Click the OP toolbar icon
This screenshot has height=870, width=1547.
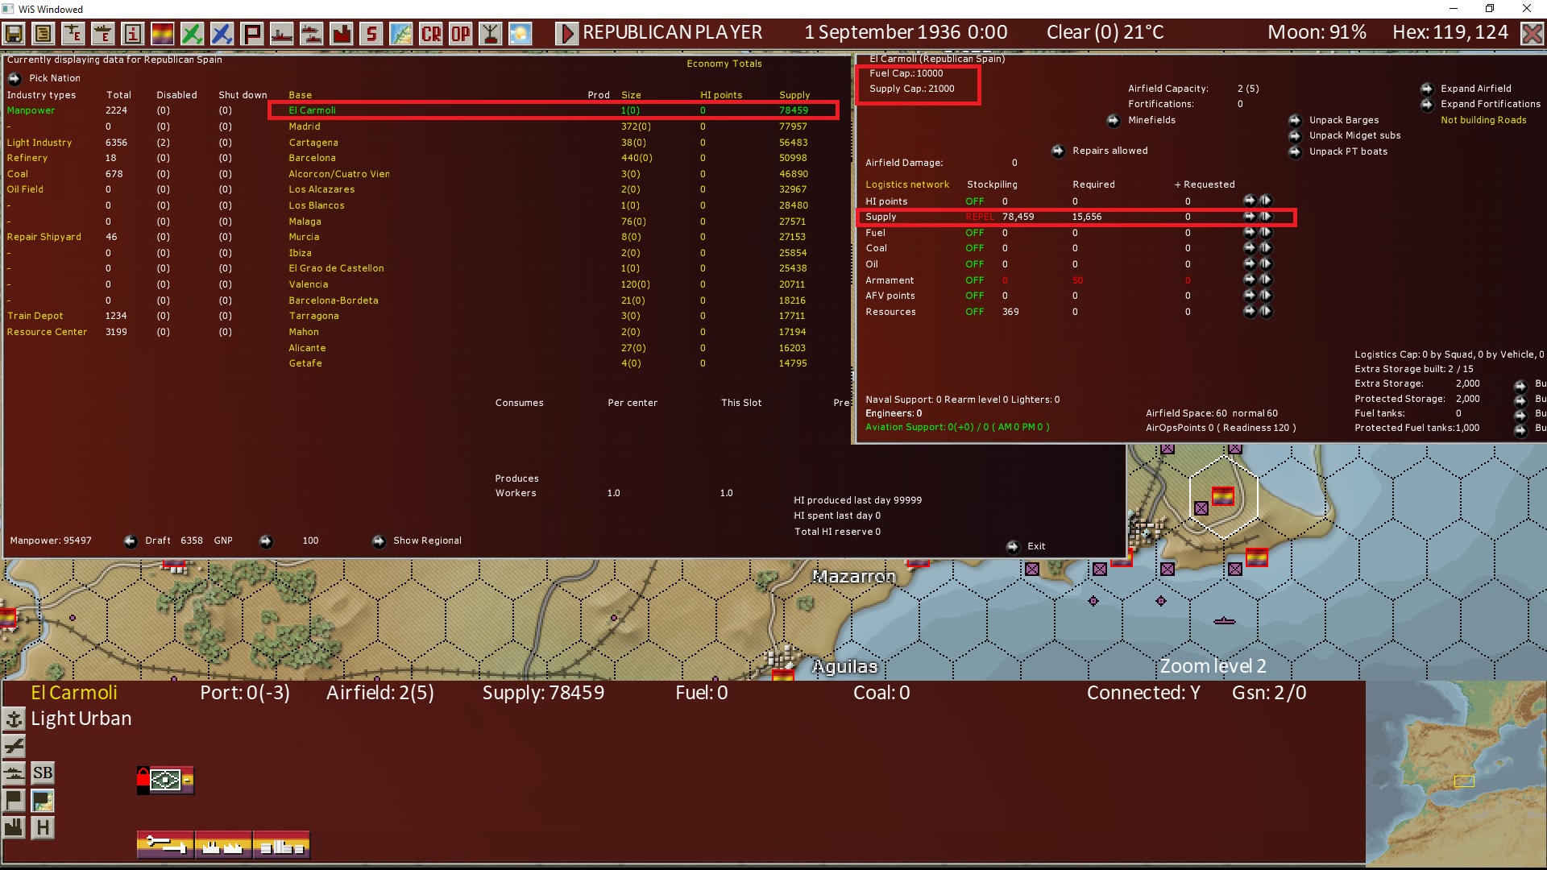pos(459,34)
